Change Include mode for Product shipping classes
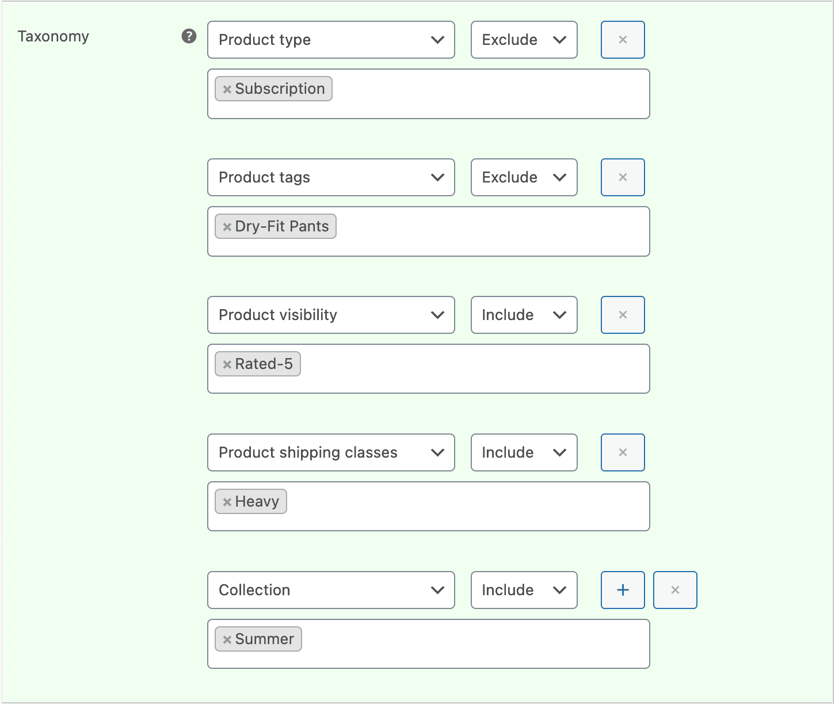 pos(524,452)
